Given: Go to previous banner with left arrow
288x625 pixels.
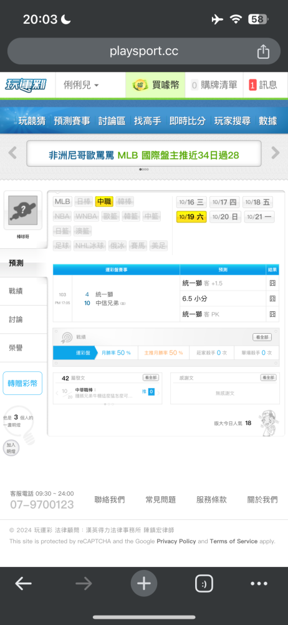Looking at the screenshot, I should [12, 152].
